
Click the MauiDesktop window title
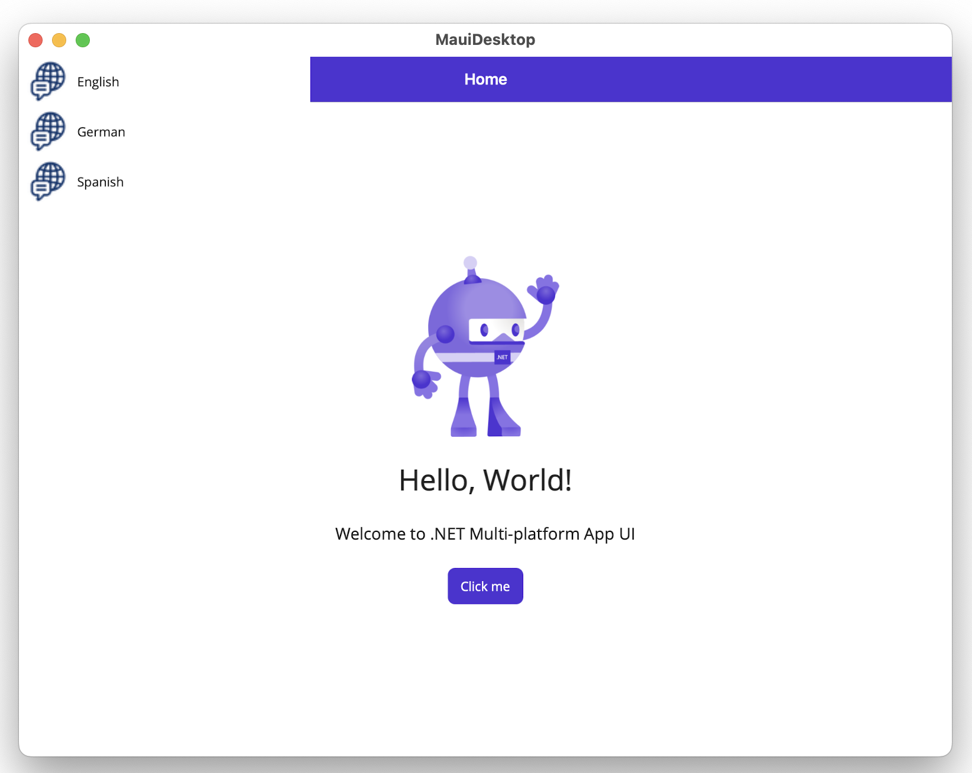[485, 40]
